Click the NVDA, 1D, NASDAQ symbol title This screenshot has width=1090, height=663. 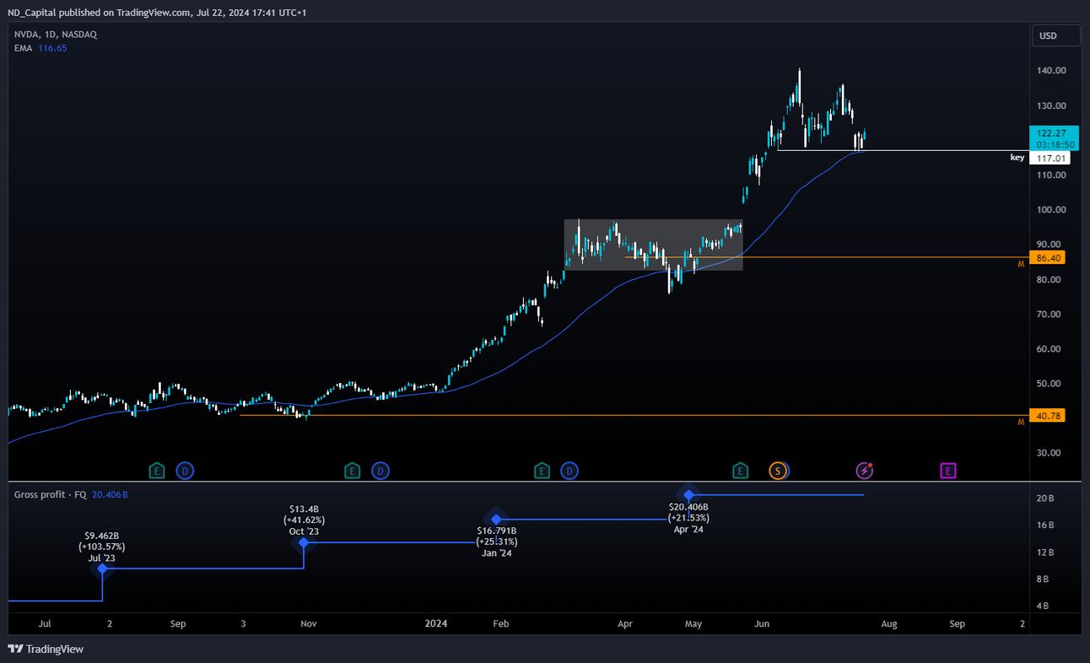(56, 35)
